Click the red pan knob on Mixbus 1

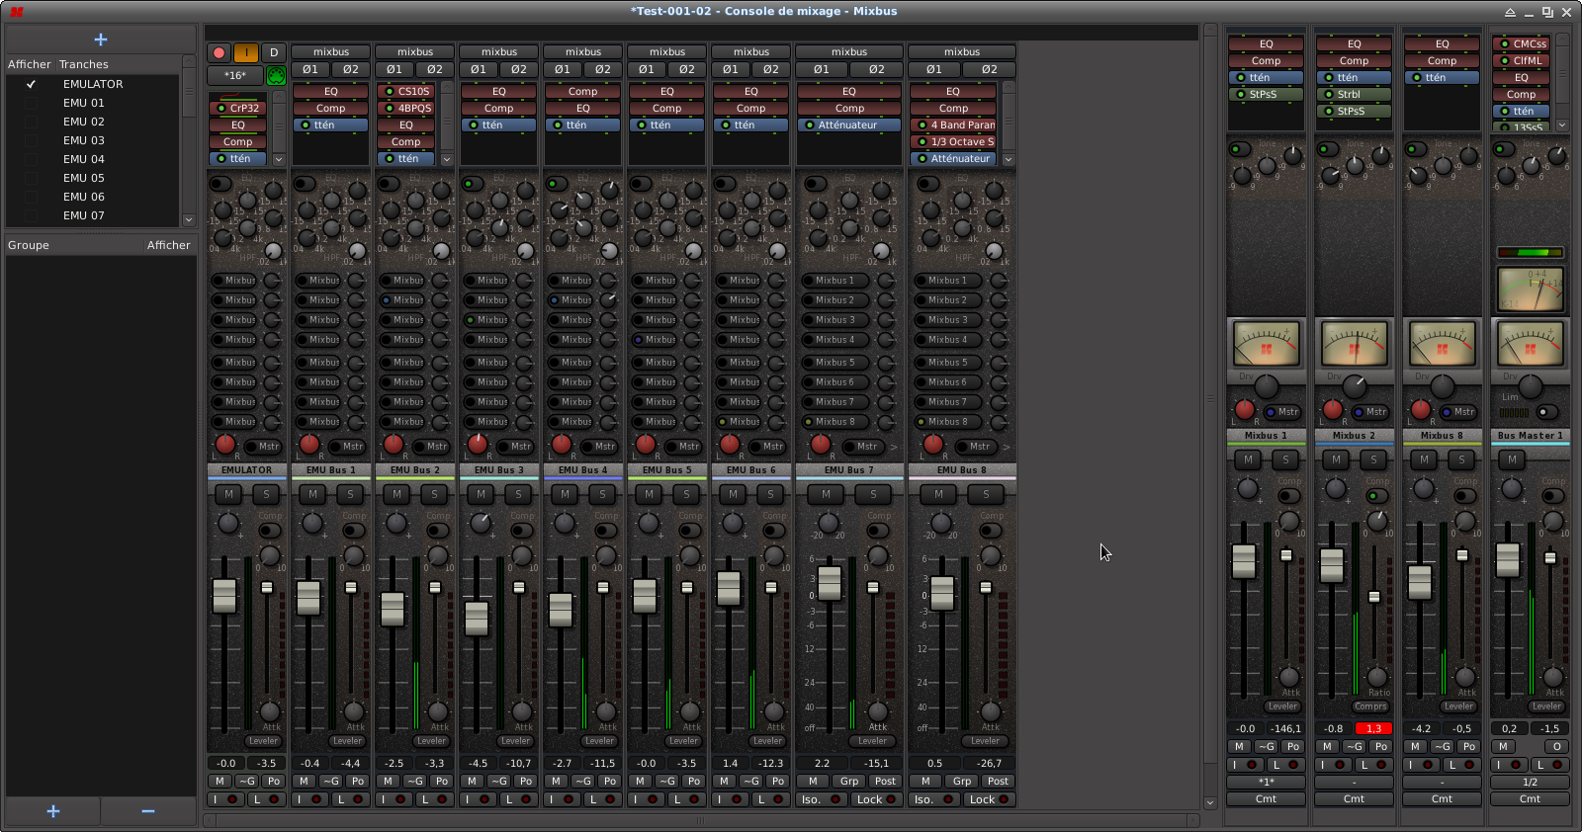click(x=1244, y=410)
